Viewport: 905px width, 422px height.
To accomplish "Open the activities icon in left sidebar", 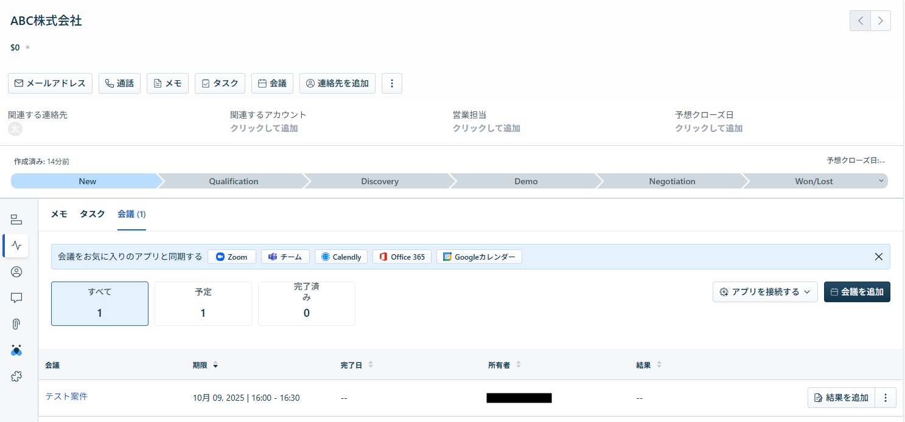I will coord(16,246).
